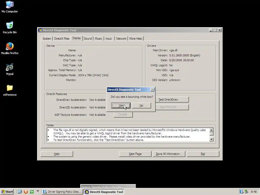Select DirectX Diagnostic Tool taskbar button
Viewport: 260px width, 195px height.
[104, 192]
